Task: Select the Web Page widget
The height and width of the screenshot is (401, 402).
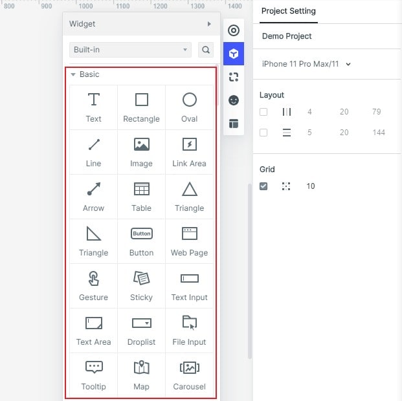Action: (x=190, y=241)
